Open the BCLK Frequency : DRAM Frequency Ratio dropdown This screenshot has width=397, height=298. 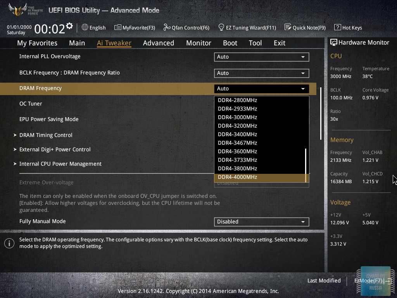261,73
